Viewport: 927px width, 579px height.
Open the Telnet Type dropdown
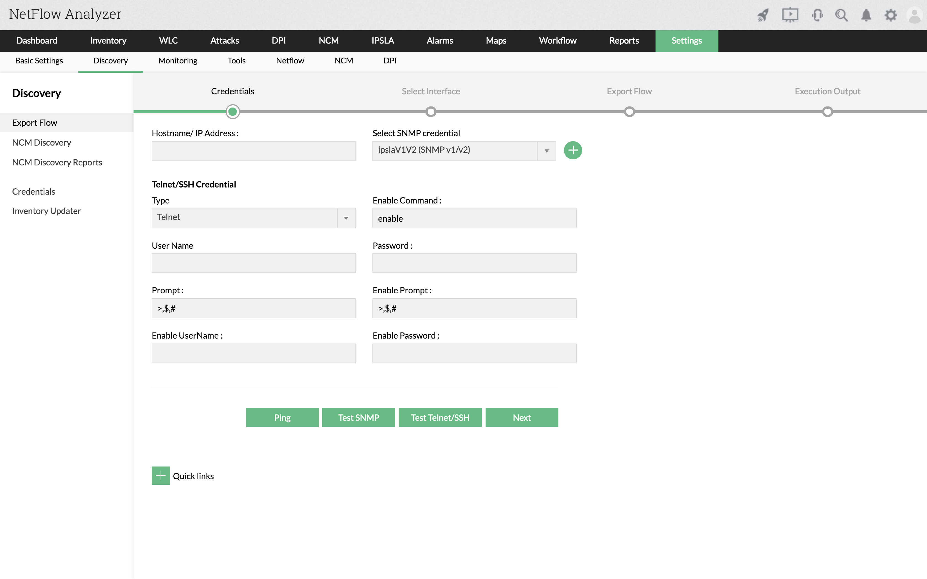(x=253, y=218)
